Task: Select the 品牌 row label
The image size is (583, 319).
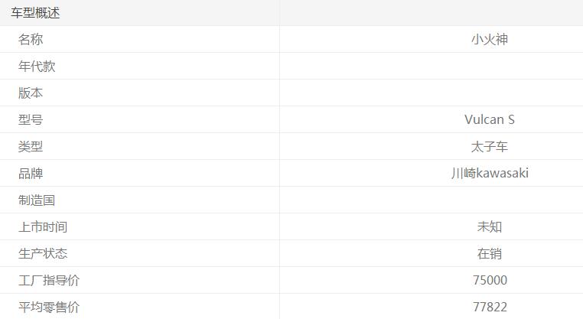Action: tap(31, 174)
